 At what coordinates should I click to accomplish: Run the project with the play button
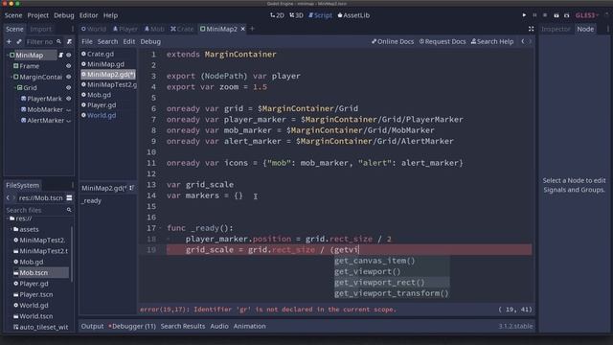coord(524,15)
